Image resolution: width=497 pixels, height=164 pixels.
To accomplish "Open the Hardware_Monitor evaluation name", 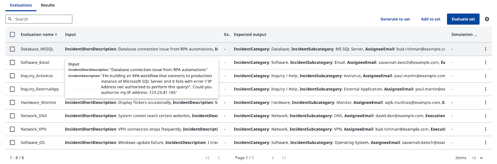I will pos(39,102).
